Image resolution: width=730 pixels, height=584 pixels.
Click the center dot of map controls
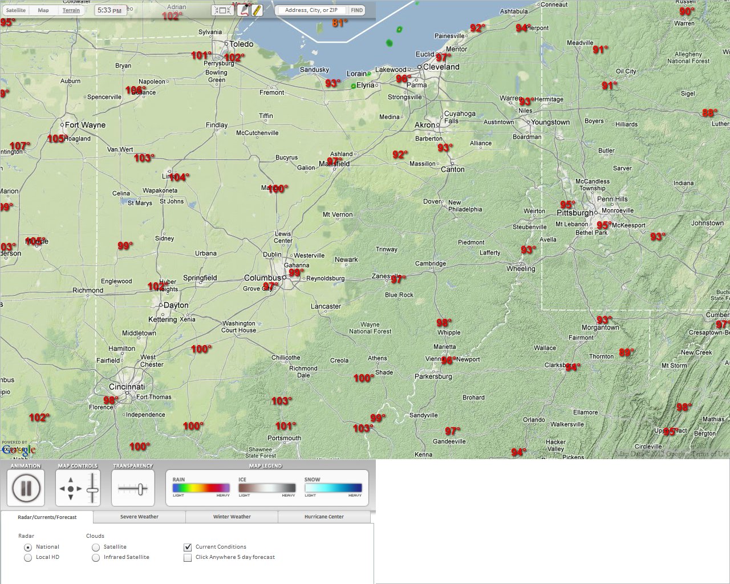[71, 489]
